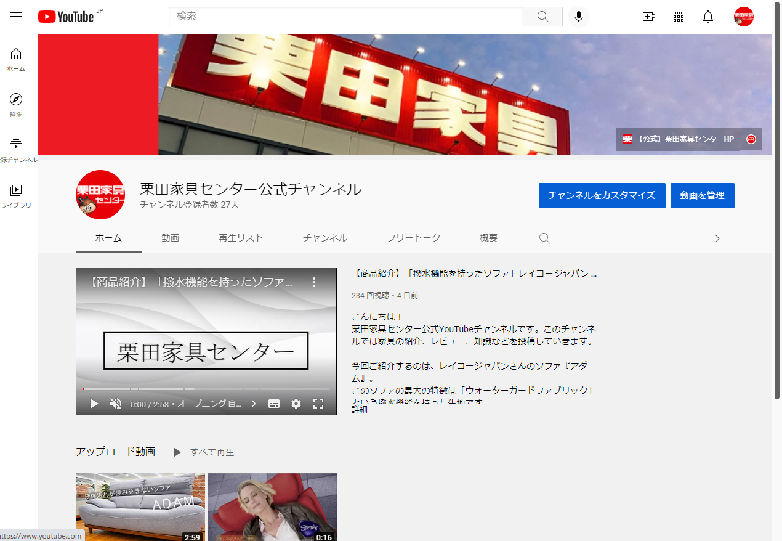Viewport: 782px width, 541px height.
Task: Click the featured video progress bar
Action: click(x=206, y=389)
